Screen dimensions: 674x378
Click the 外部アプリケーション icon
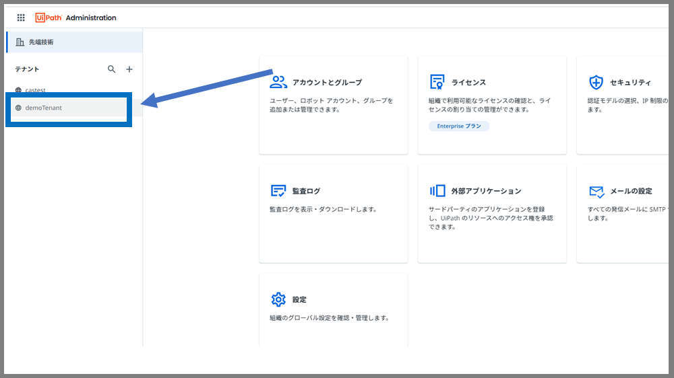coord(437,190)
